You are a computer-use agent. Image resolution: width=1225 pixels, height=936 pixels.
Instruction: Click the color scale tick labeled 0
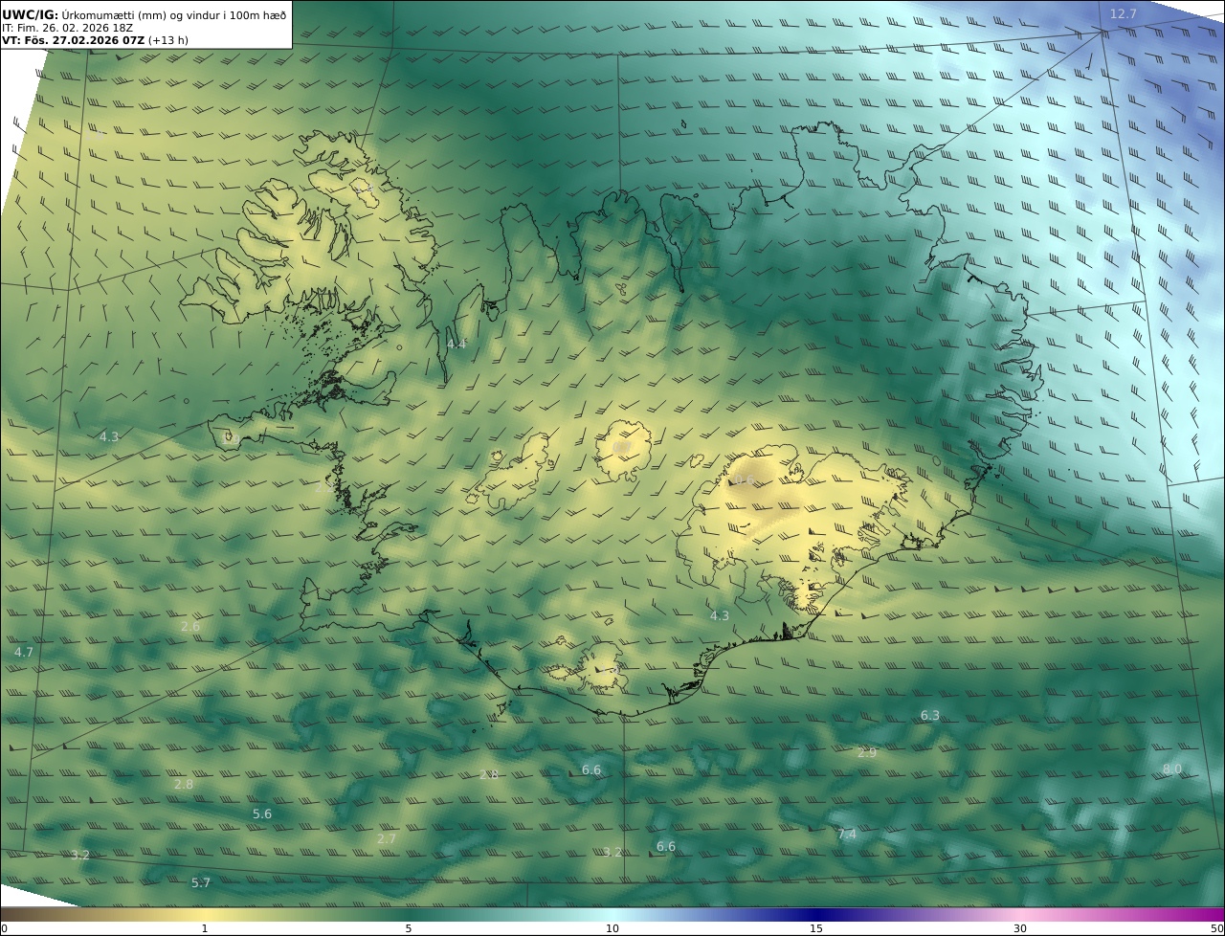tap(4, 928)
